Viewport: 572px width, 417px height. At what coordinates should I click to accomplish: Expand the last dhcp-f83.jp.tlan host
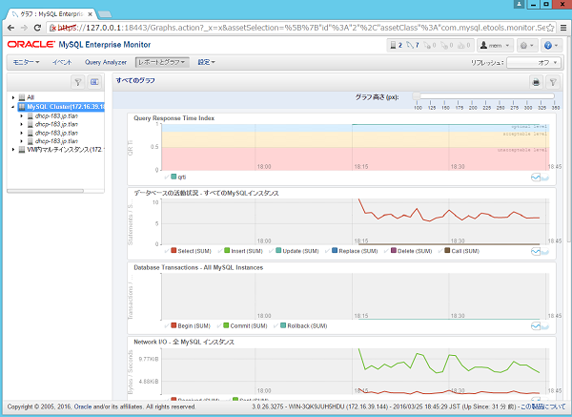(x=22, y=141)
